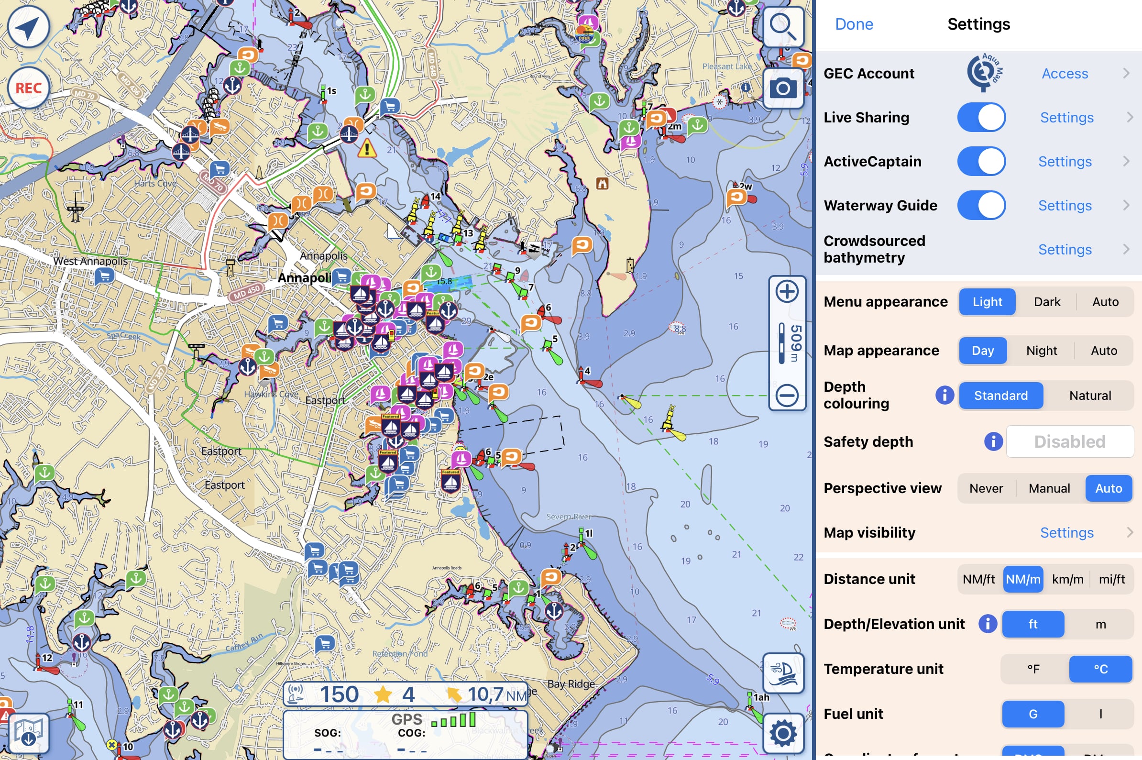The width and height of the screenshot is (1142, 760).
Task: Open GEC Account Access link
Action: (x=1065, y=73)
